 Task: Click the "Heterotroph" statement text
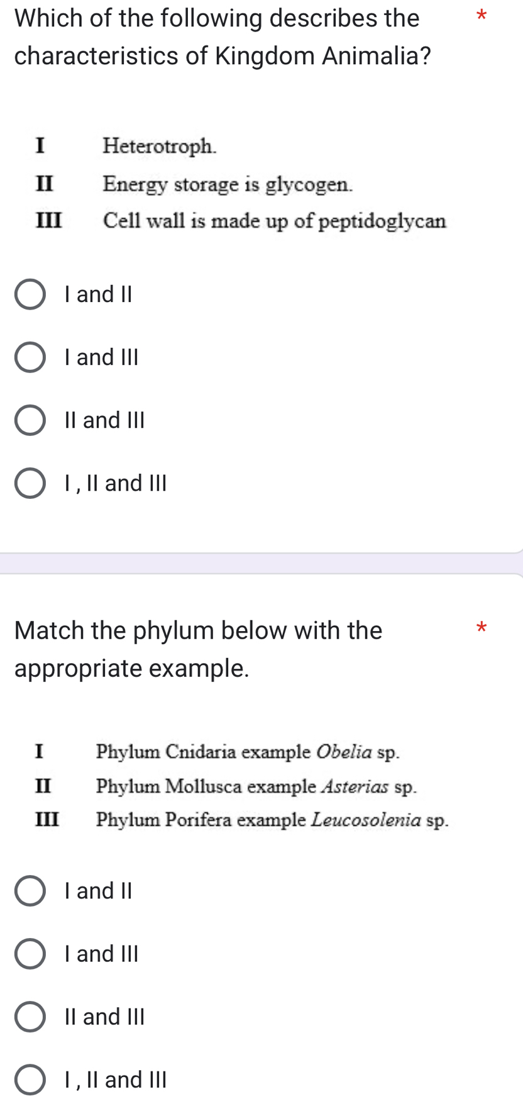click(x=161, y=147)
